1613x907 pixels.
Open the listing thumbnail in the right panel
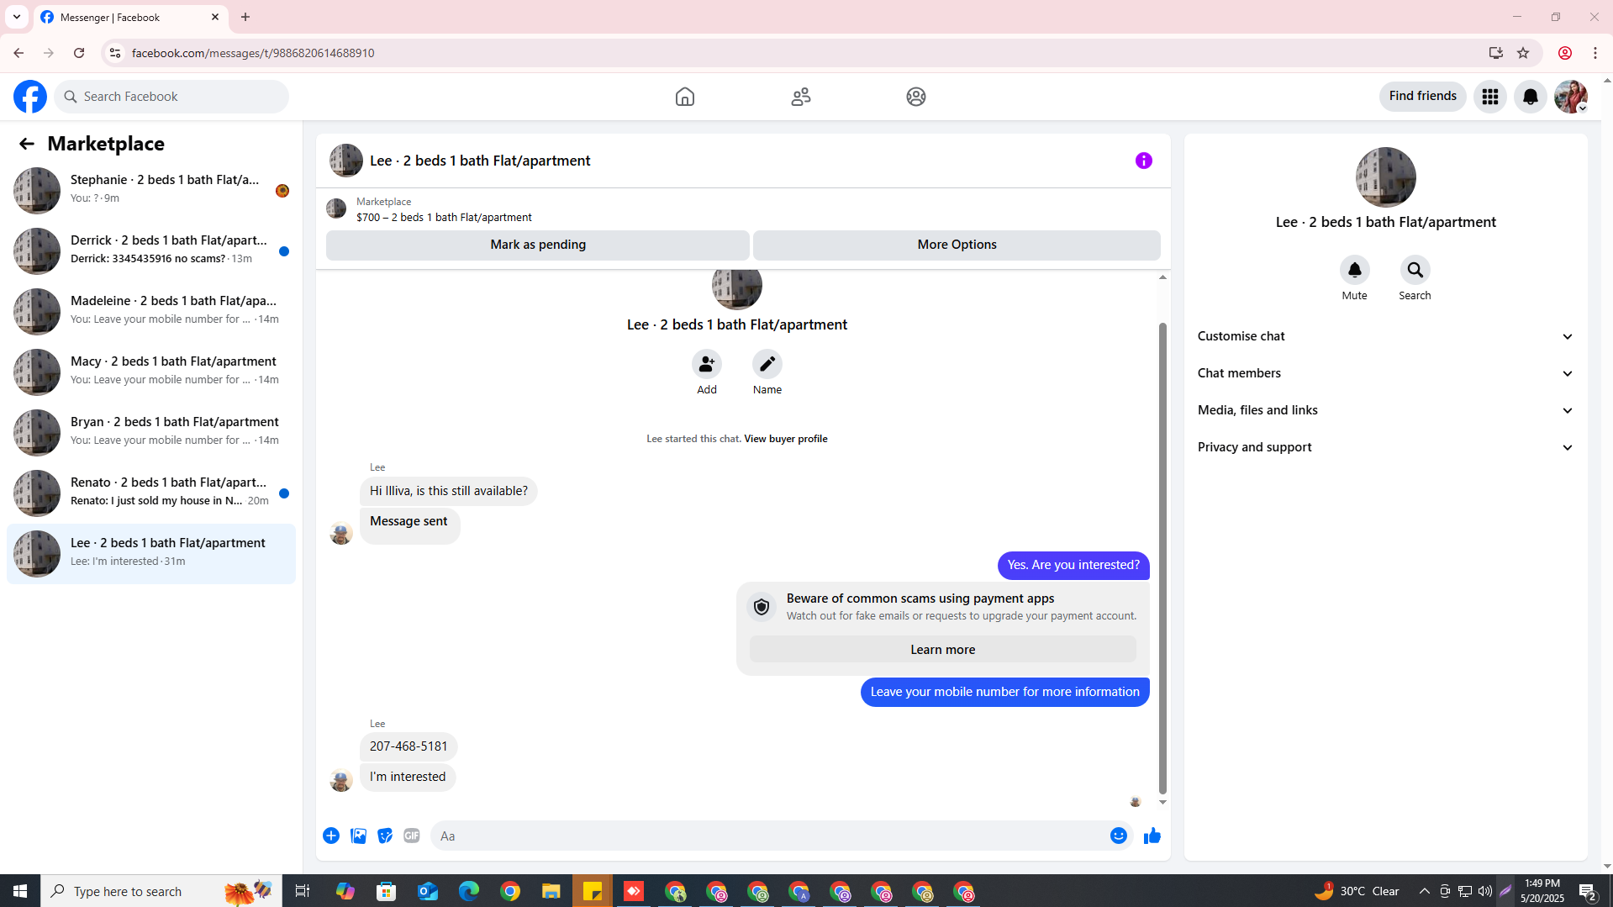coord(1386,177)
